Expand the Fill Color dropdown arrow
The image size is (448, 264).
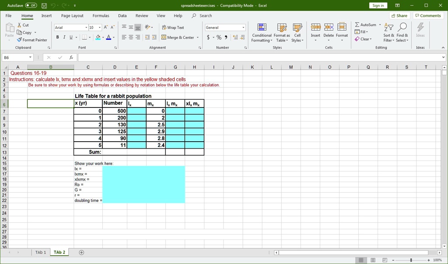[x=103, y=37]
